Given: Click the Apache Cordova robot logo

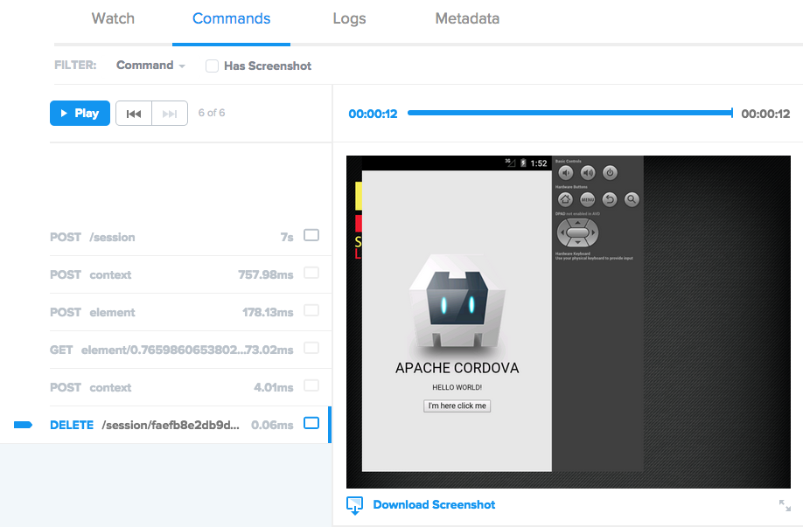Looking at the screenshot, I should pos(457,305).
